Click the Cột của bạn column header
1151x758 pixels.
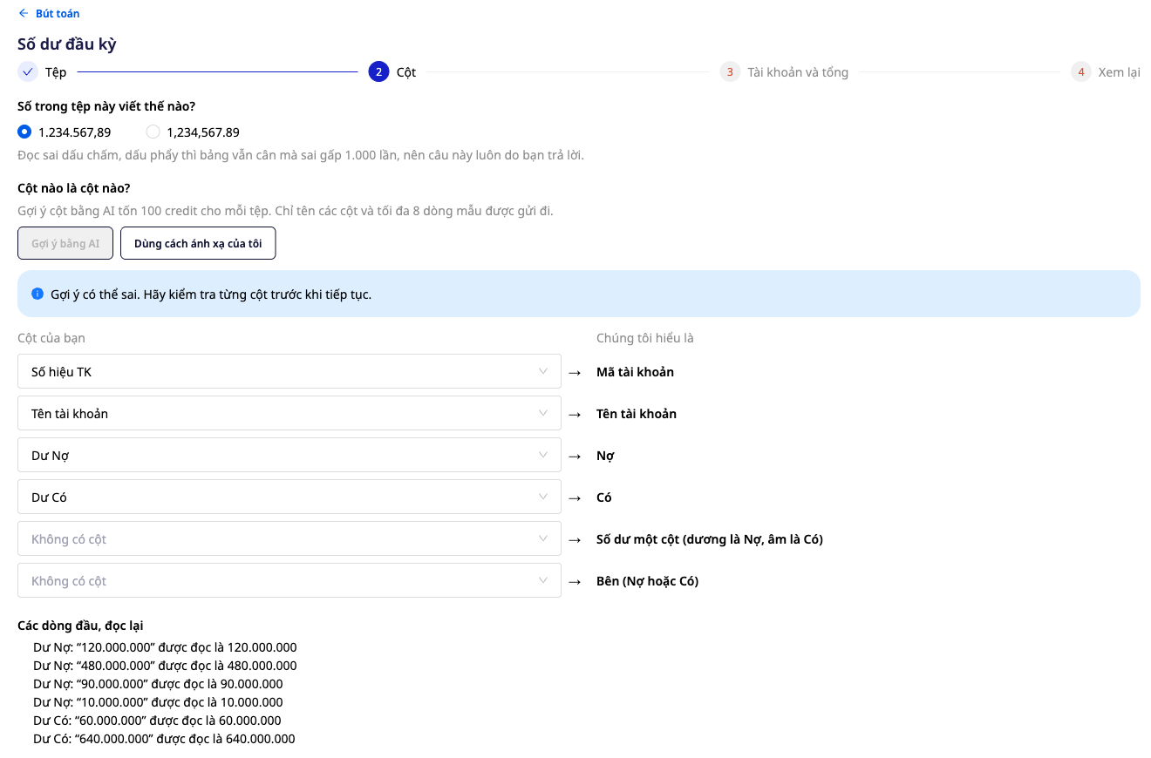point(51,338)
